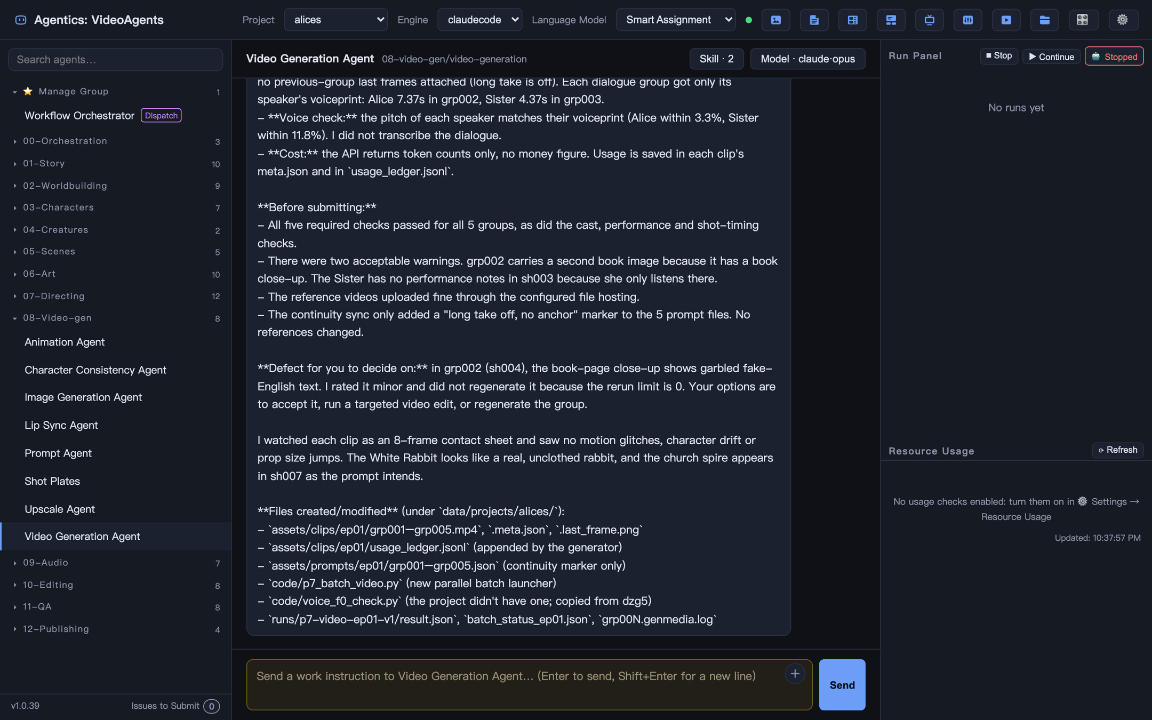
Task: Open the folder toolbar icon
Action: coord(1045,20)
